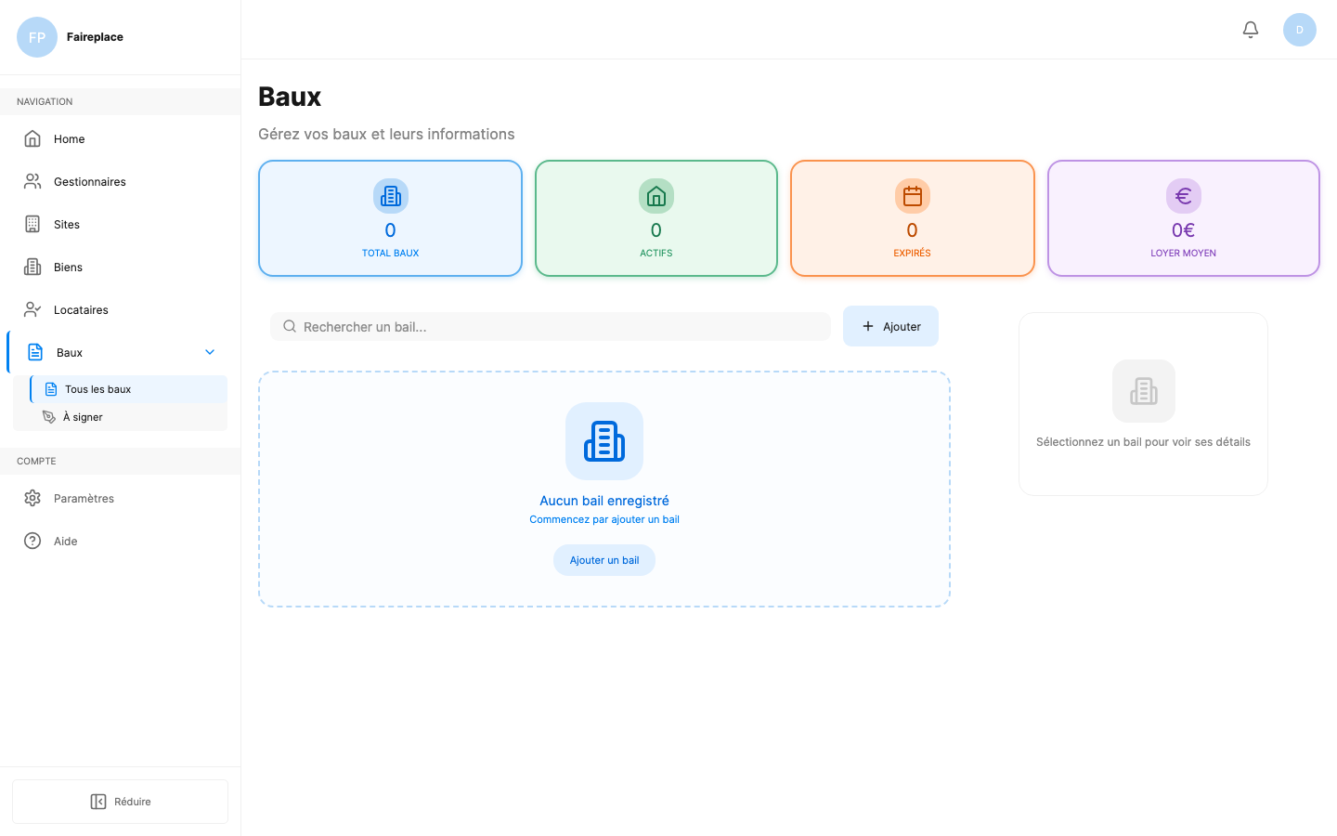
Task: Select the Sites navigation icon
Action: click(x=32, y=224)
